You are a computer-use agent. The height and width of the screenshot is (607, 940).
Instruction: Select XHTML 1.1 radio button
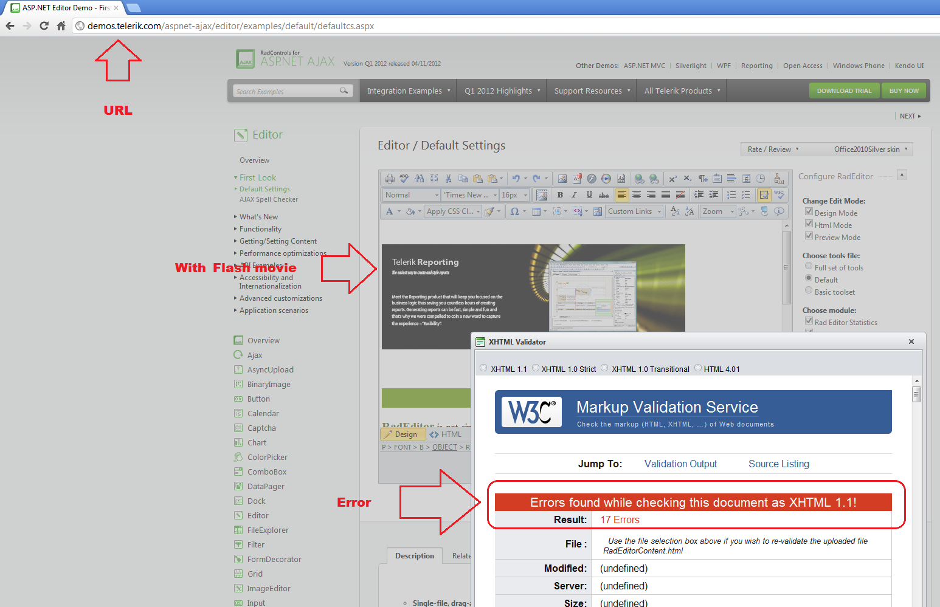click(483, 368)
